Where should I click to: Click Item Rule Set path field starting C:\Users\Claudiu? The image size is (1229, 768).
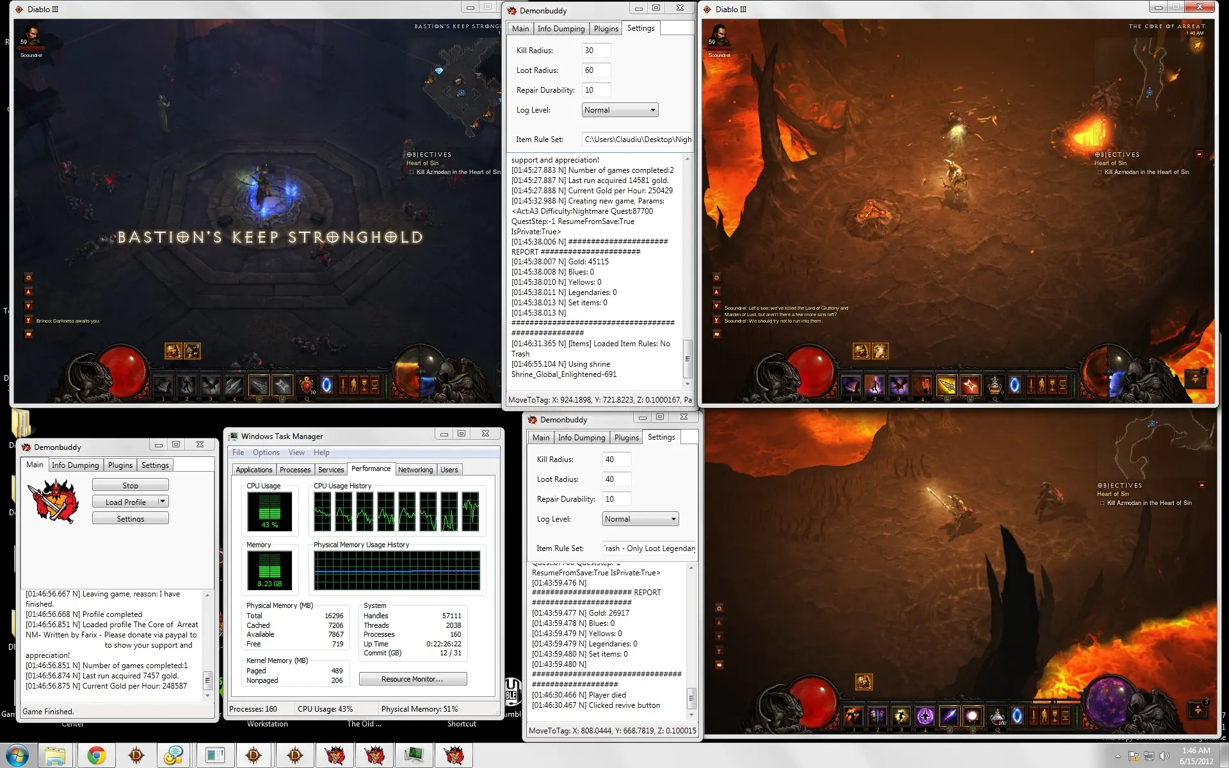pos(638,140)
